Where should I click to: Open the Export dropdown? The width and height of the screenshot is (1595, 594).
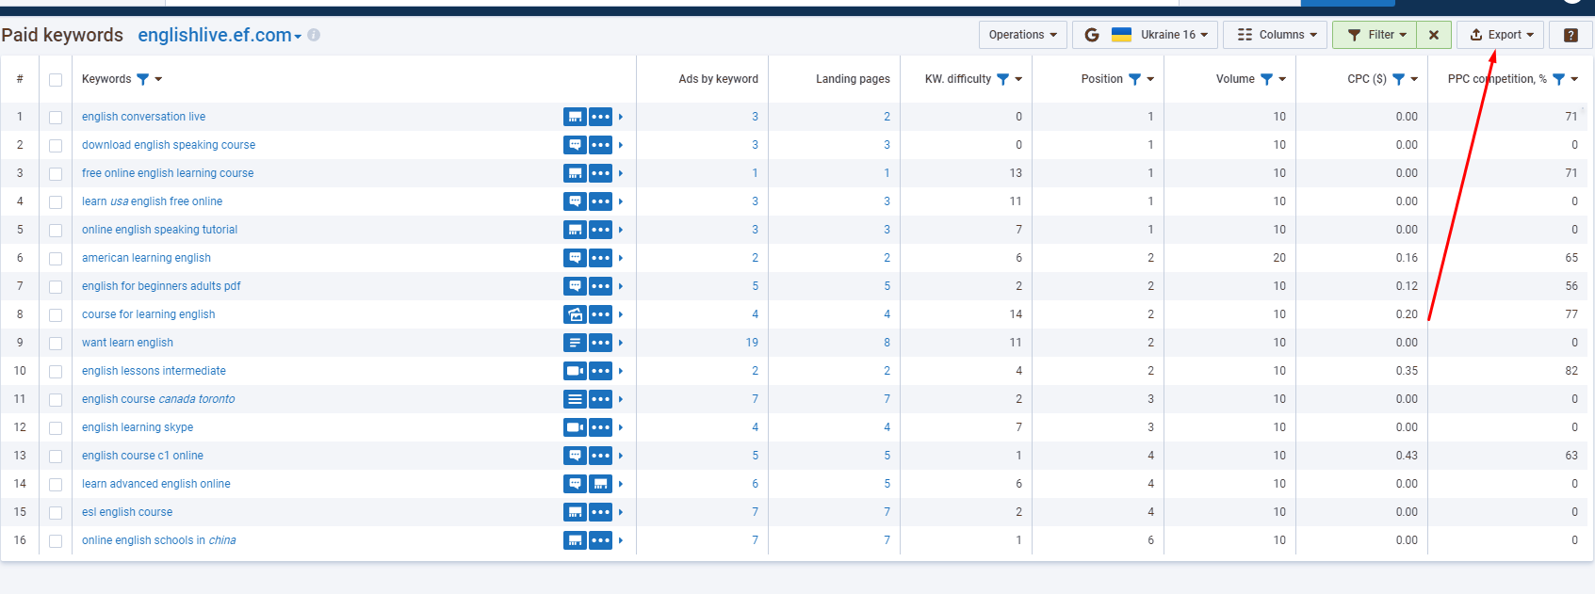pos(1501,35)
